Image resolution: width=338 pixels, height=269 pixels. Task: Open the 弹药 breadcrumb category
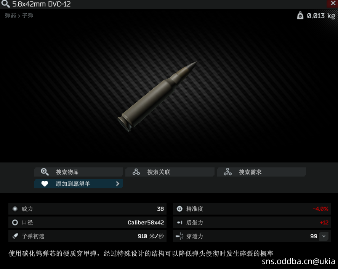[x=10, y=16]
